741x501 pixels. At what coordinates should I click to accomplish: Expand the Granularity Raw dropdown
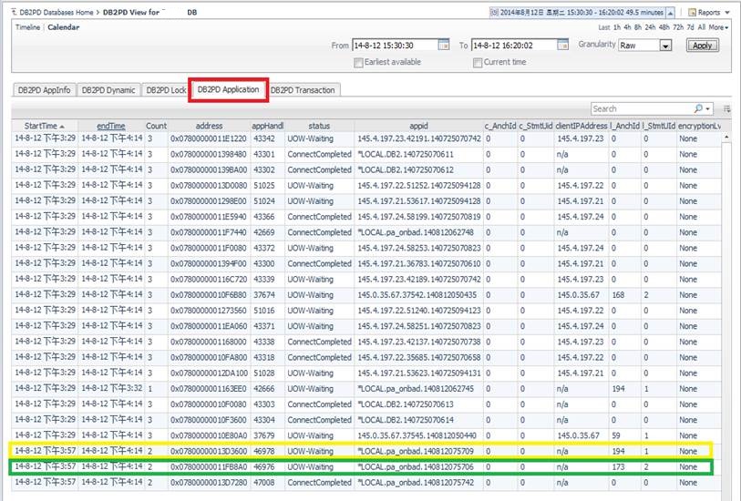click(665, 46)
